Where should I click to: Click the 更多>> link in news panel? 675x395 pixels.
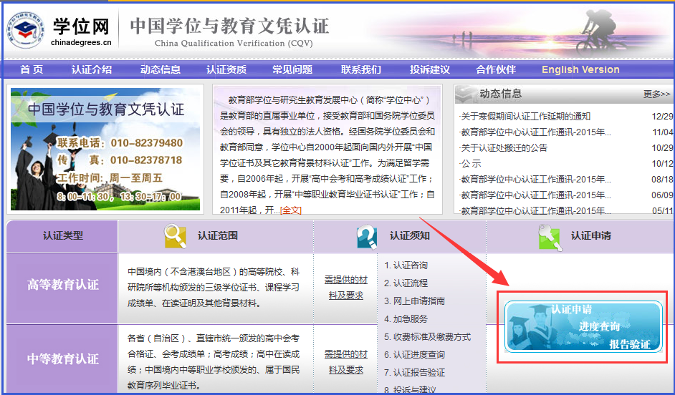pyautogui.click(x=656, y=94)
